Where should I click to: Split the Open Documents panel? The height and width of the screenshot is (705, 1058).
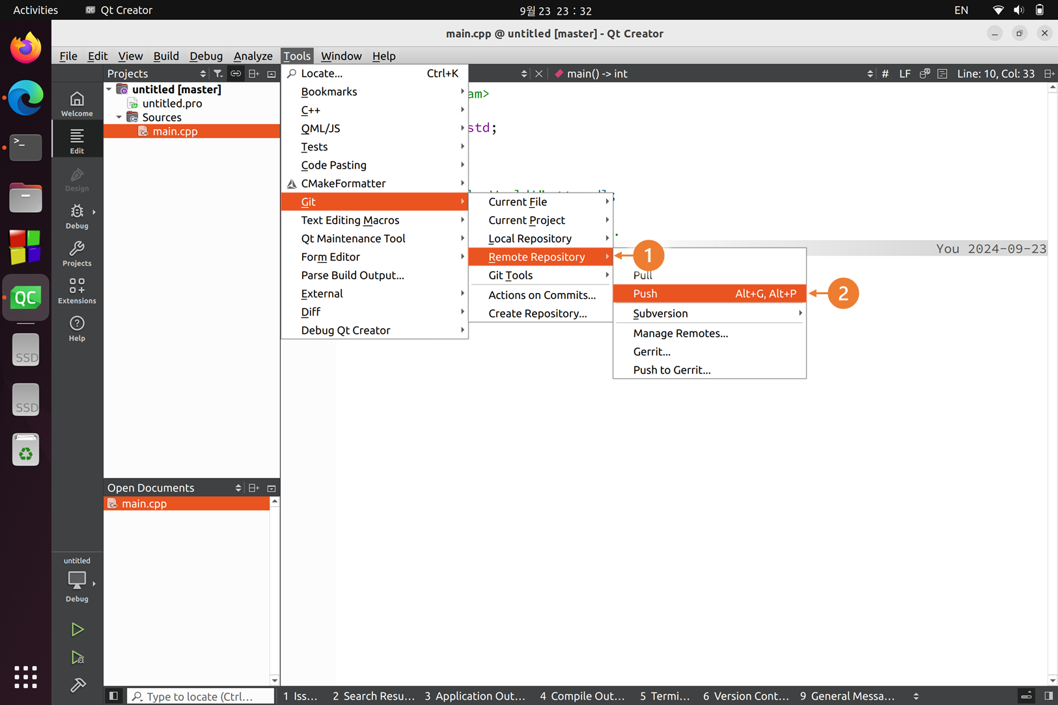point(254,488)
